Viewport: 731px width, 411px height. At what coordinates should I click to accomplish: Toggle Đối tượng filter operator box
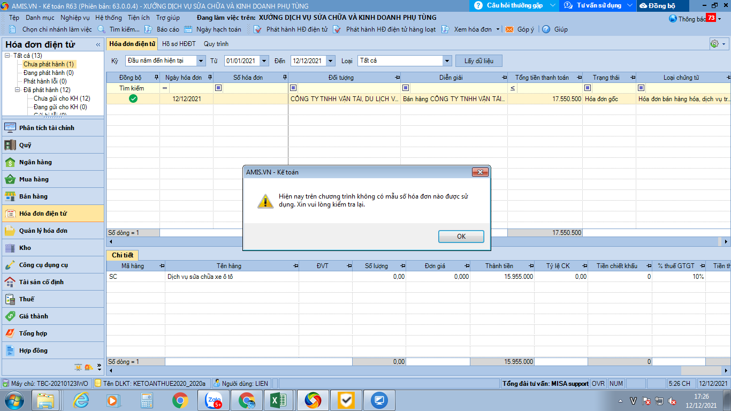pos(293,88)
